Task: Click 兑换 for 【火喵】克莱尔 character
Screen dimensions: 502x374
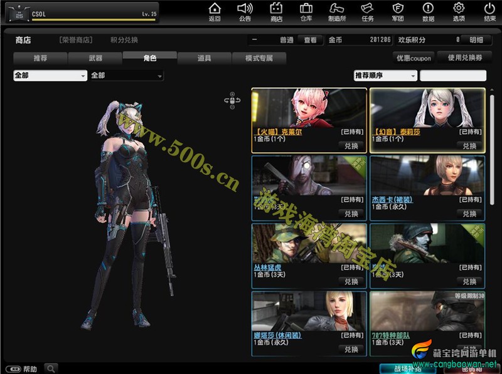Action: (351, 145)
